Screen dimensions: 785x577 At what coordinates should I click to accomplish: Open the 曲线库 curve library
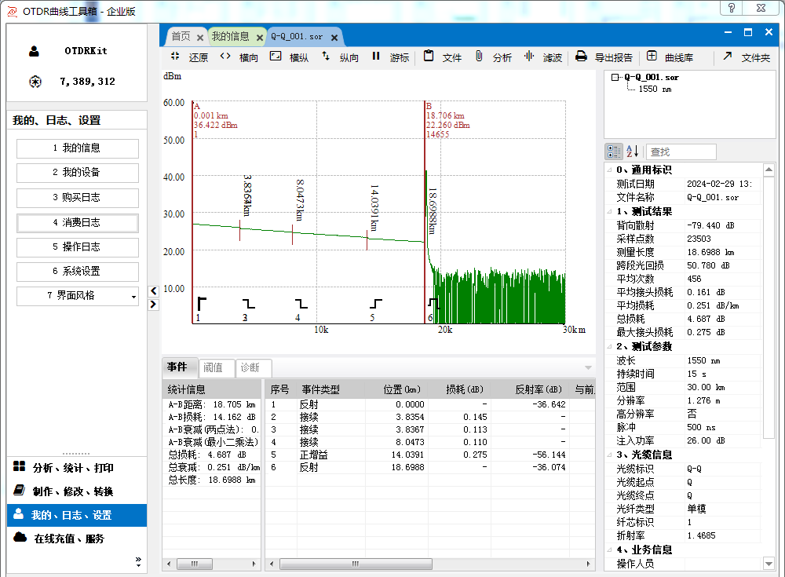(x=652, y=57)
